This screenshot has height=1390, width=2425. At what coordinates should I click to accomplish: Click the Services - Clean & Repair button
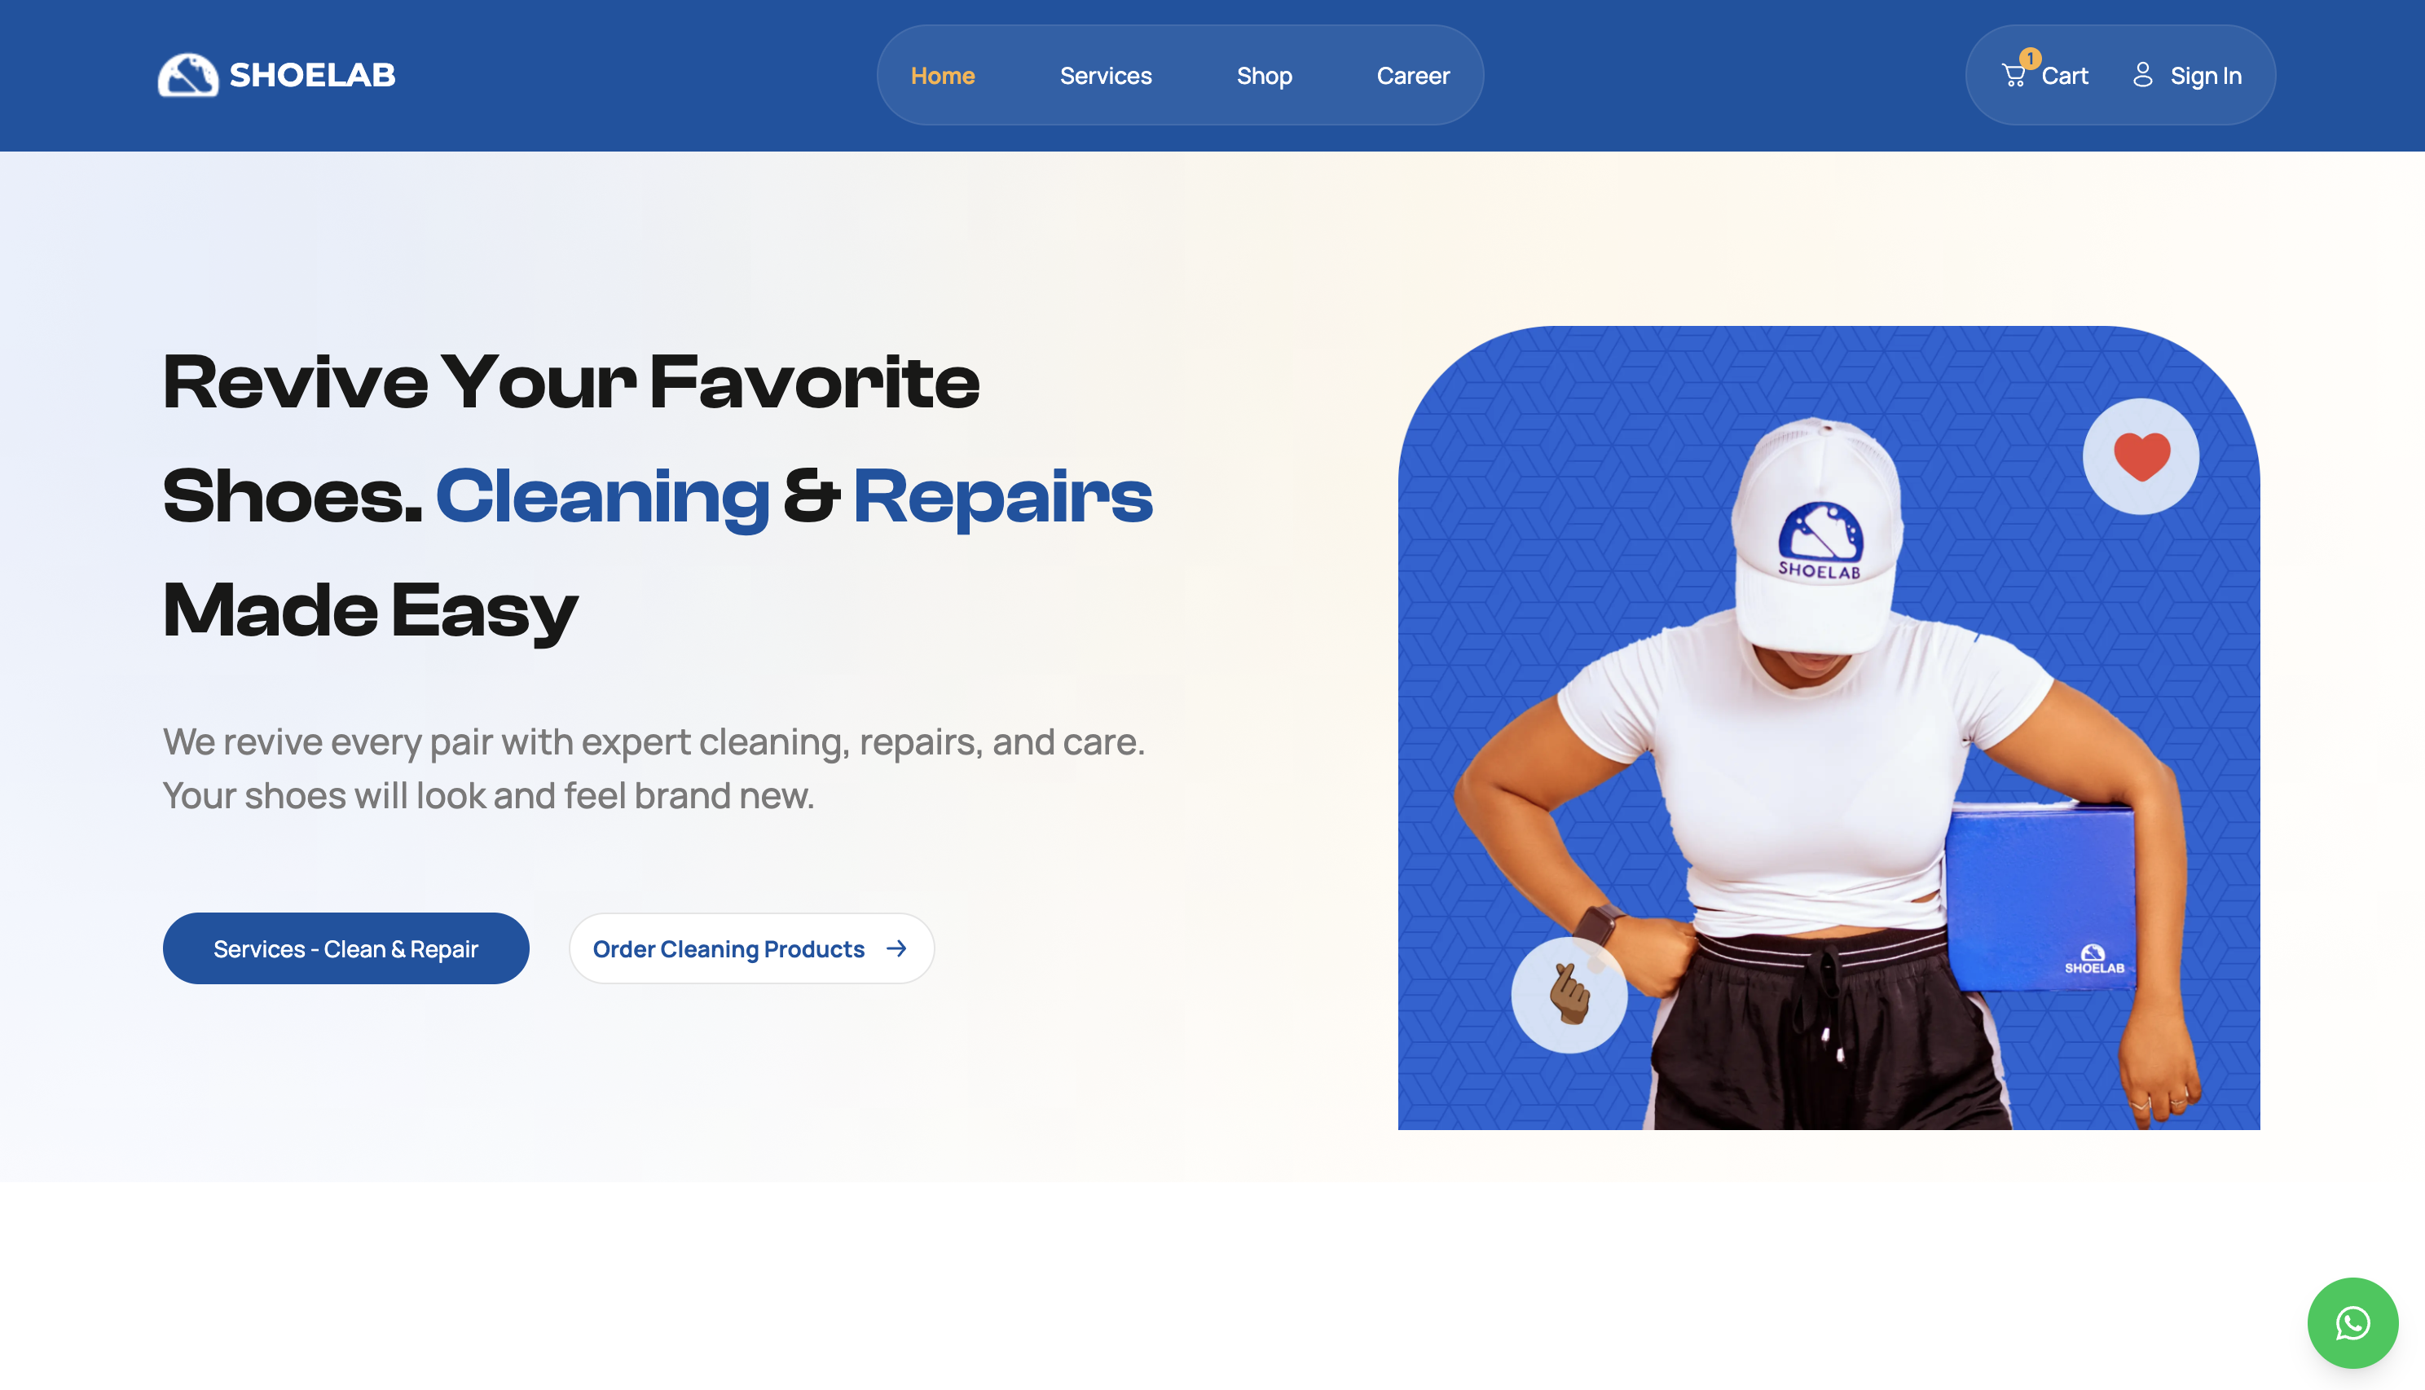click(x=345, y=948)
